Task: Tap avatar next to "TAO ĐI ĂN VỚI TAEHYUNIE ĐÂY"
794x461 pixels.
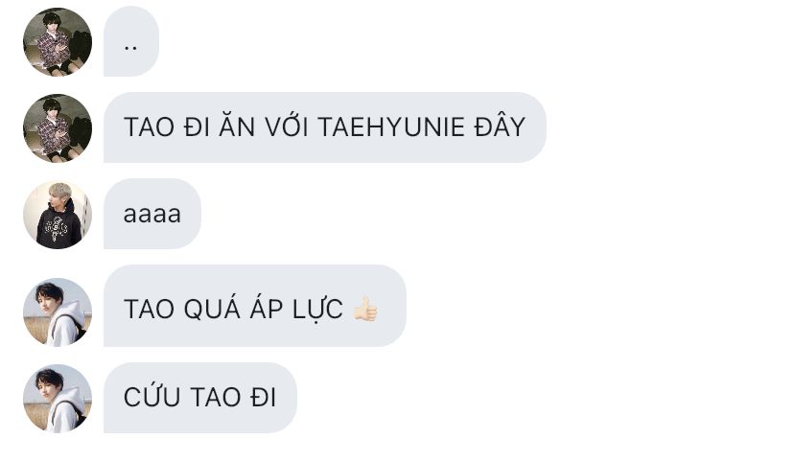Action: 58,128
